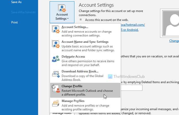
Task: Click 'Access this account on the web.' text
Action: point(107,20)
